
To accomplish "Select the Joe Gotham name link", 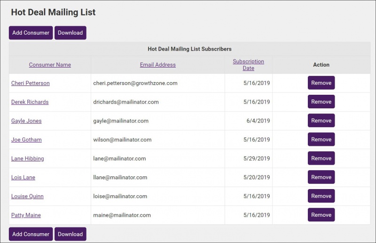I will (26, 139).
